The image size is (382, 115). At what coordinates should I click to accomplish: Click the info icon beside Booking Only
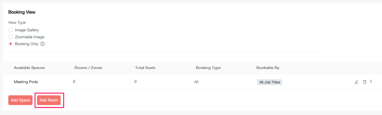pos(43,44)
